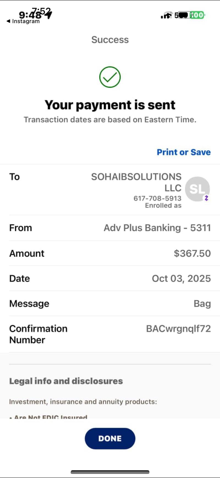The image size is (220, 478).
Task: Tap the confirmation number BACwrgnqlf72
Action: [x=178, y=329]
